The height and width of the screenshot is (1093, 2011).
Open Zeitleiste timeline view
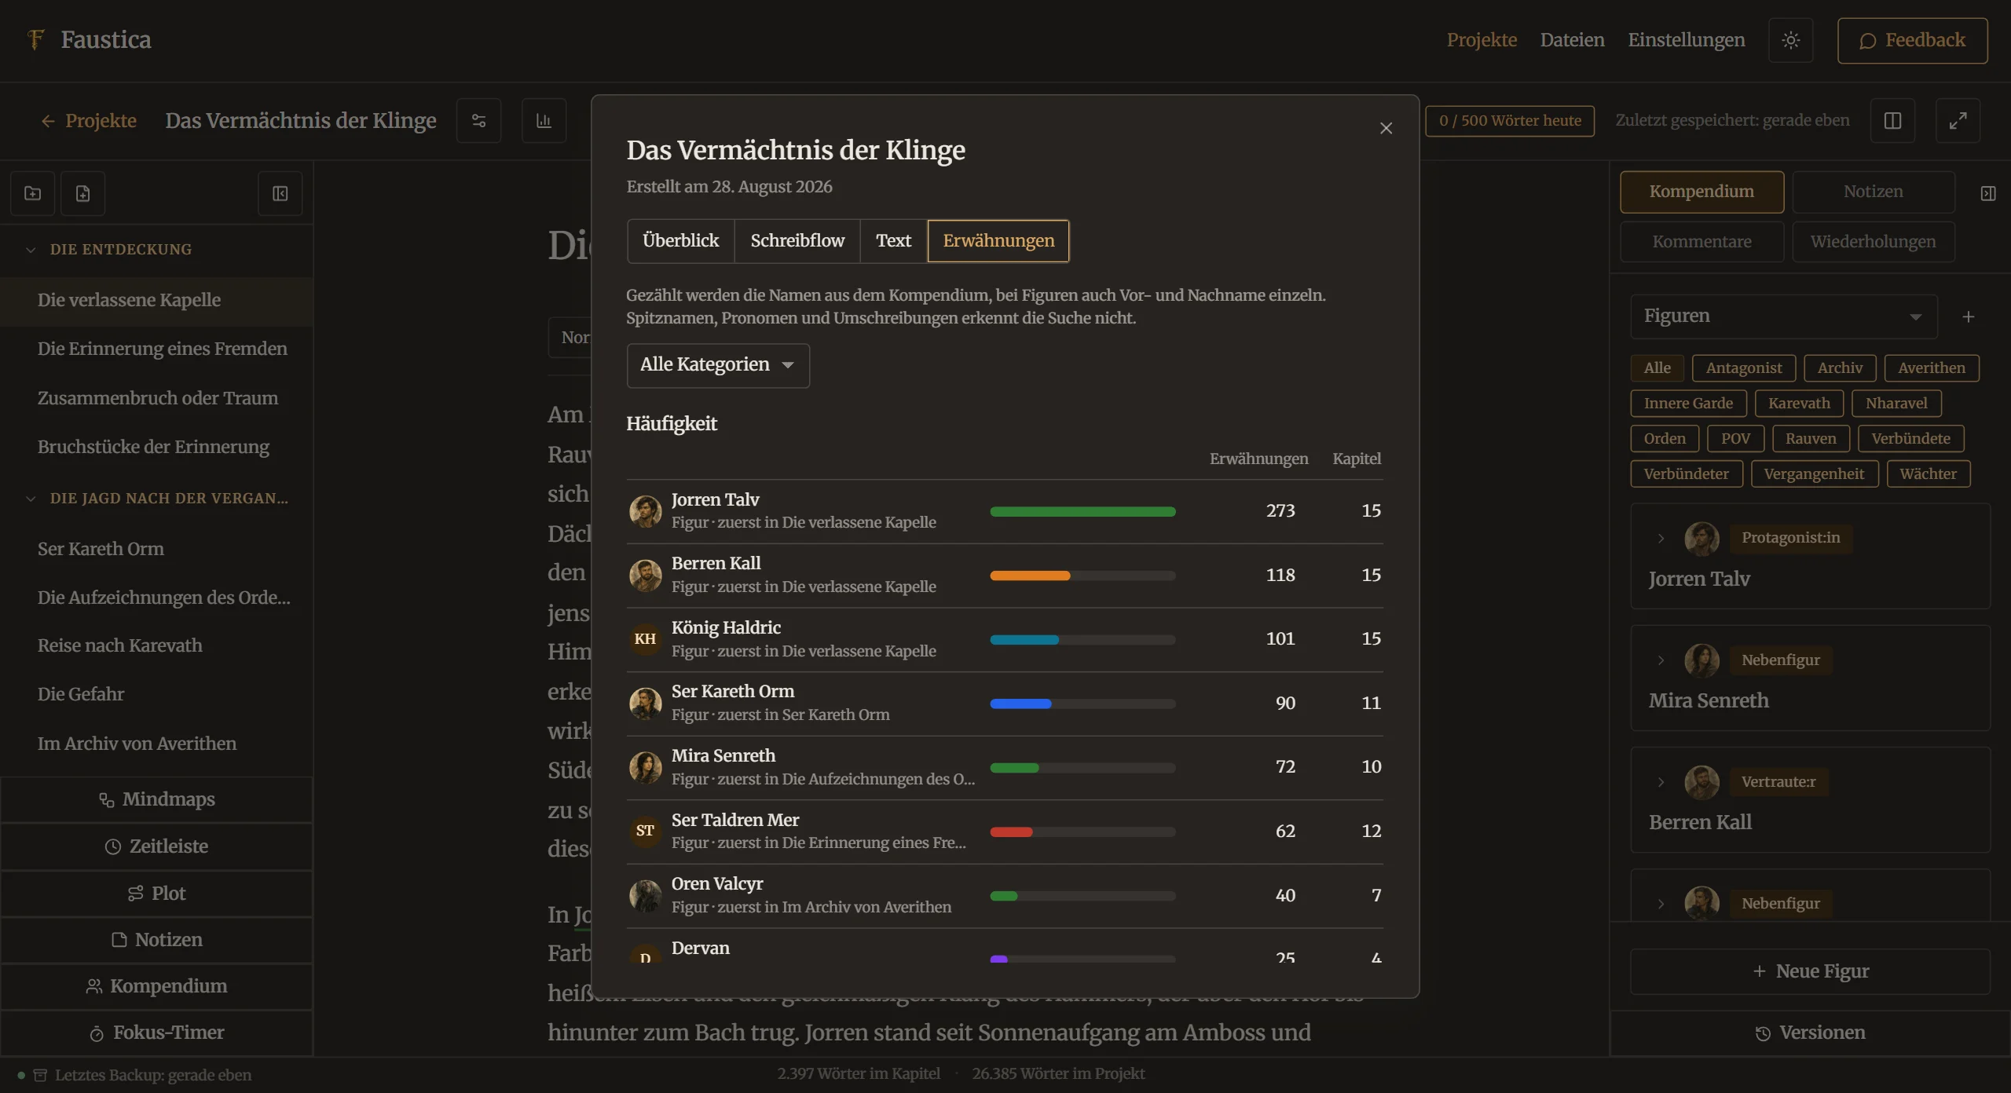[157, 846]
